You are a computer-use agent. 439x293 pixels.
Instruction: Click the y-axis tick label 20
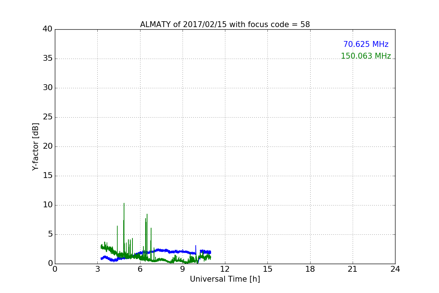48,146
